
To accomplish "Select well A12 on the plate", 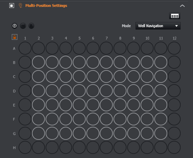I will [x=174, y=48].
